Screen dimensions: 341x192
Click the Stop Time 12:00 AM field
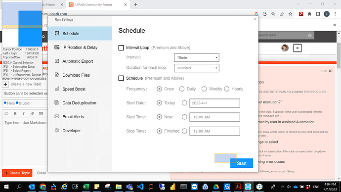pos(214,131)
